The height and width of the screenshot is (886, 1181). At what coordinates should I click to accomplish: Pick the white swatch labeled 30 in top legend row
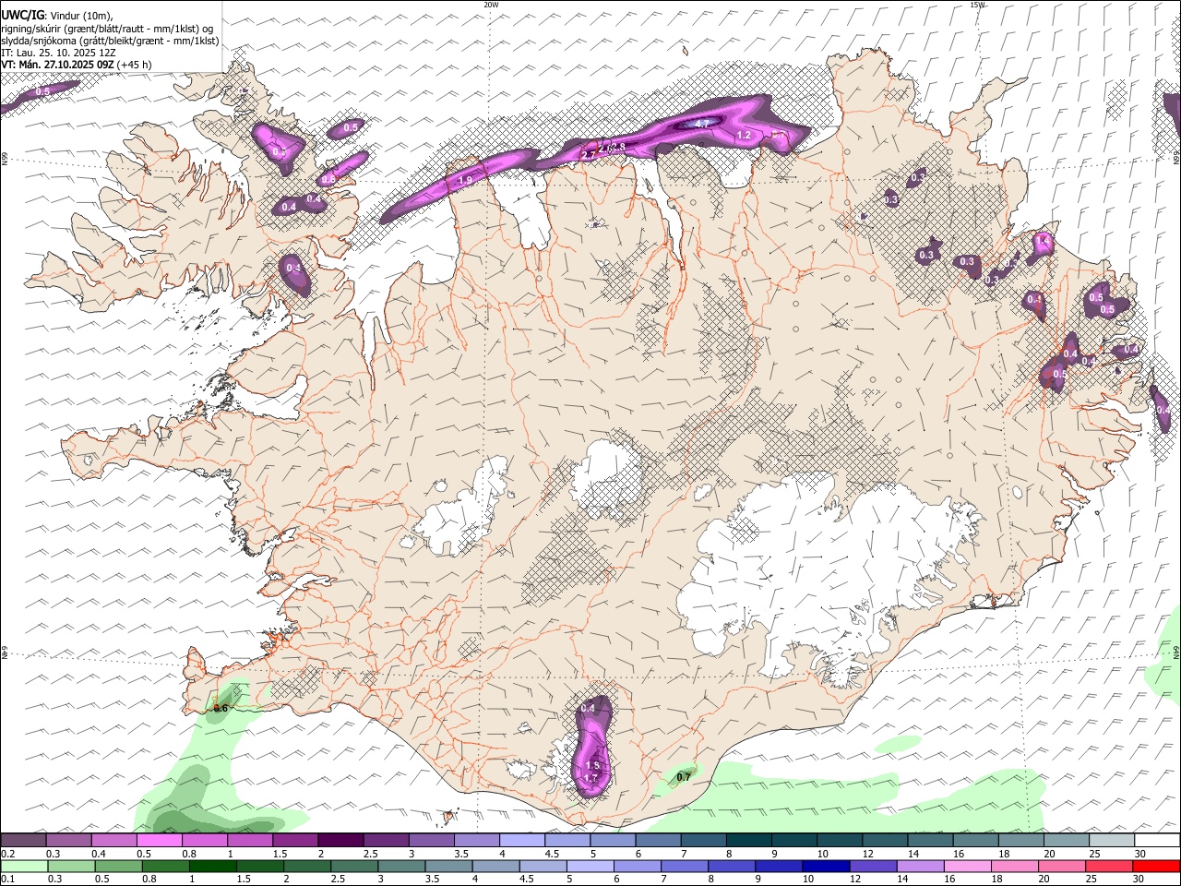click(1157, 840)
